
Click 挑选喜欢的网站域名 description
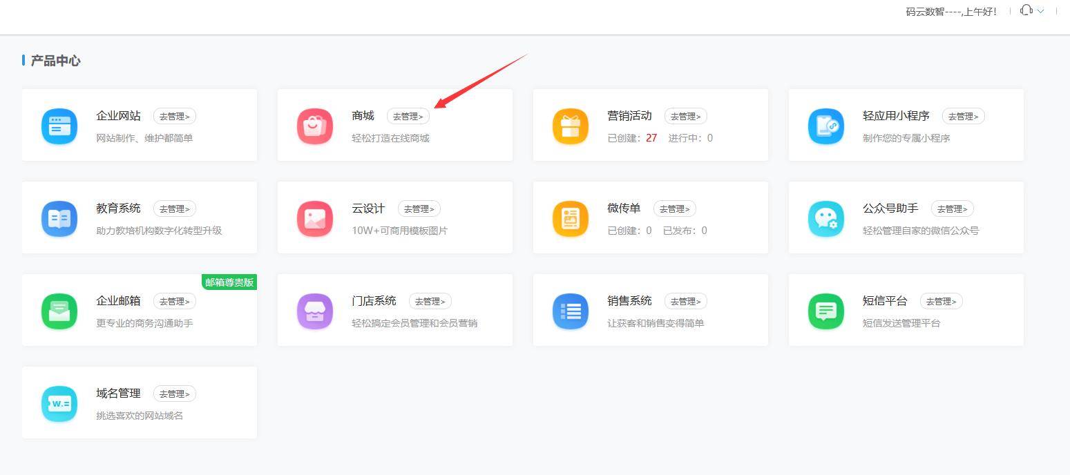(x=140, y=416)
